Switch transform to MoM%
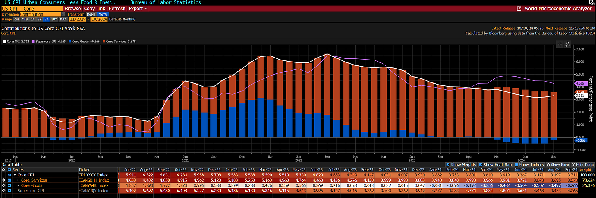 (91, 14)
